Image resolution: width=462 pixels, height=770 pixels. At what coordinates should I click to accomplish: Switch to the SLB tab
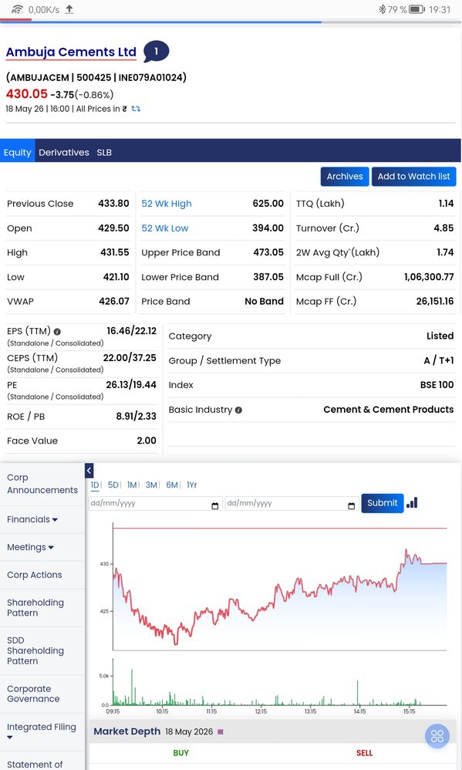pyautogui.click(x=104, y=152)
